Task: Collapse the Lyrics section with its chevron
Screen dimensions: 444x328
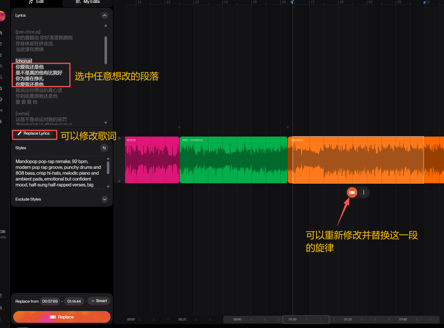Action: tap(104, 15)
